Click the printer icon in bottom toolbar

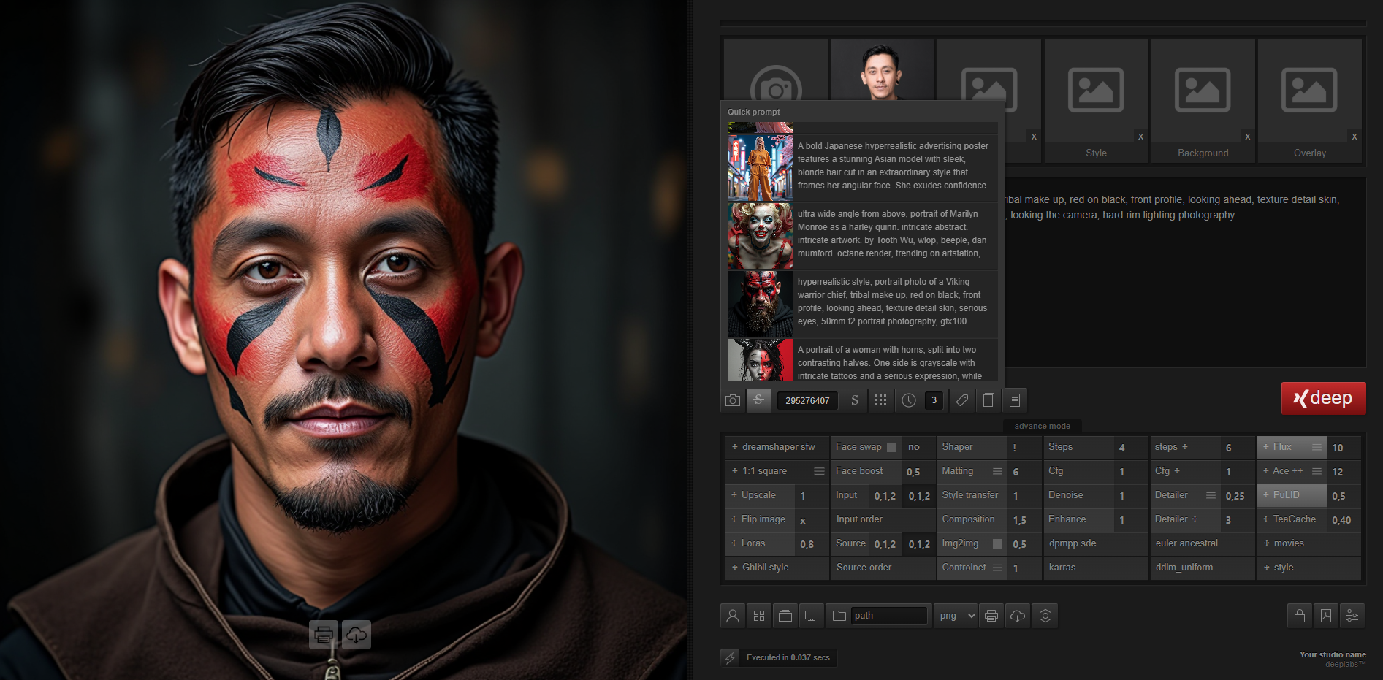pyautogui.click(x=991, y=616)
